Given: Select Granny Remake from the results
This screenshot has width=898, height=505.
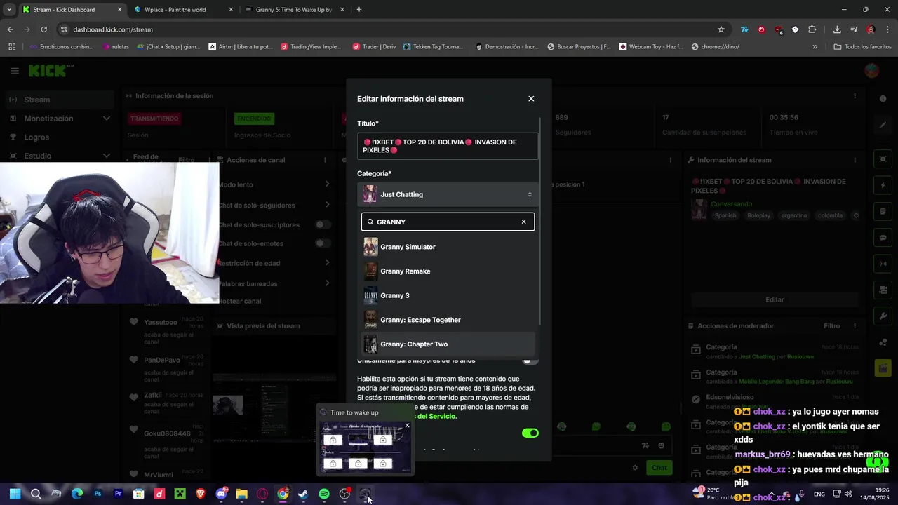Looking at the screenshot, I should tap(448, 271).
